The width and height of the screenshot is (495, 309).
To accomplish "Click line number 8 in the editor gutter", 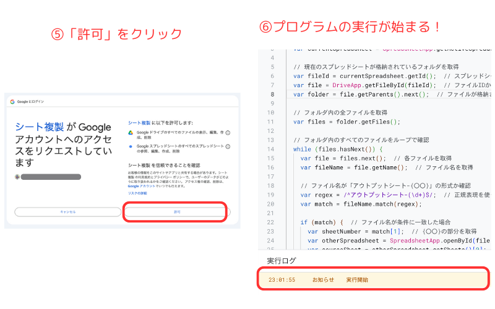I will (272, 95).
